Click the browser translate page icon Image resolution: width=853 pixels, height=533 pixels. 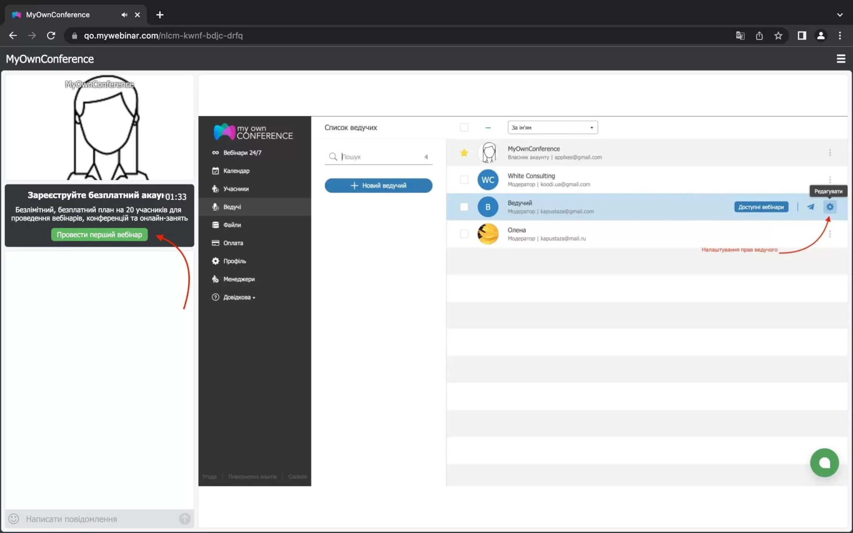click(x=740, y=36)
